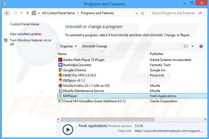The width and height of the screenshot is (209, 139).
Task: Select the HMA! Pro VPN icon
Action: pos(60,75)
